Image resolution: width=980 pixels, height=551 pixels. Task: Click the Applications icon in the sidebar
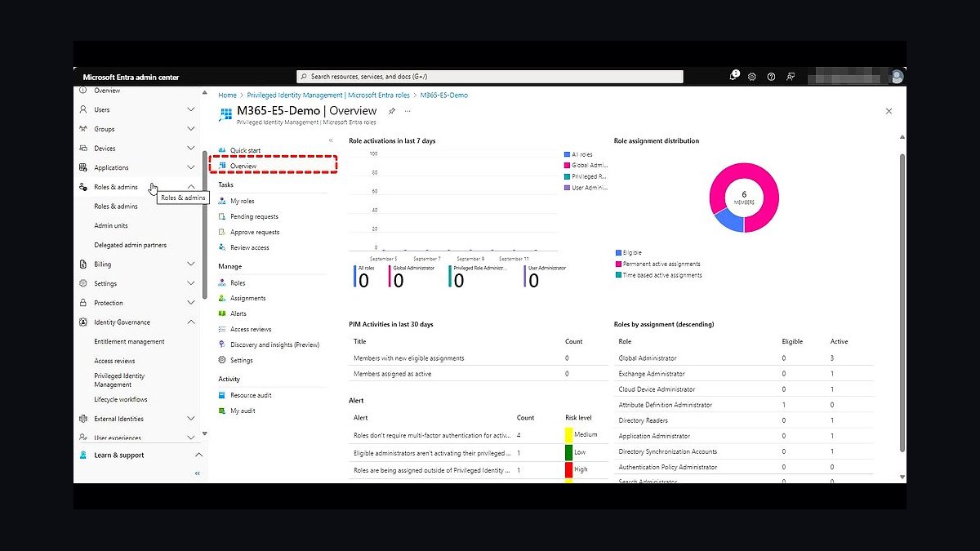point(83,167)
